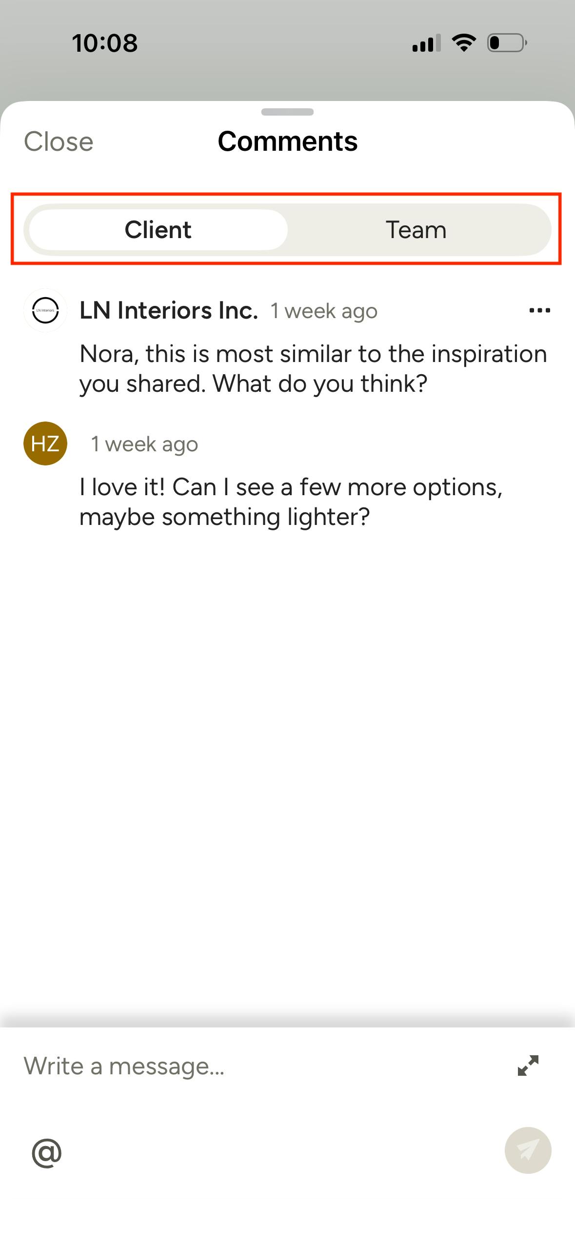
Task: Tap the battery indicator in status bar
Action: tap(507, 43)
